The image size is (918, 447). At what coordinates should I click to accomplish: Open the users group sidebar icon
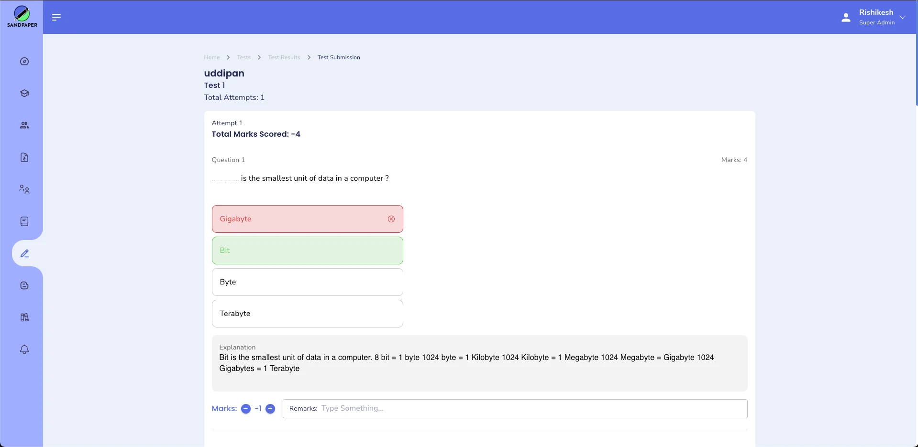(24, 125)
